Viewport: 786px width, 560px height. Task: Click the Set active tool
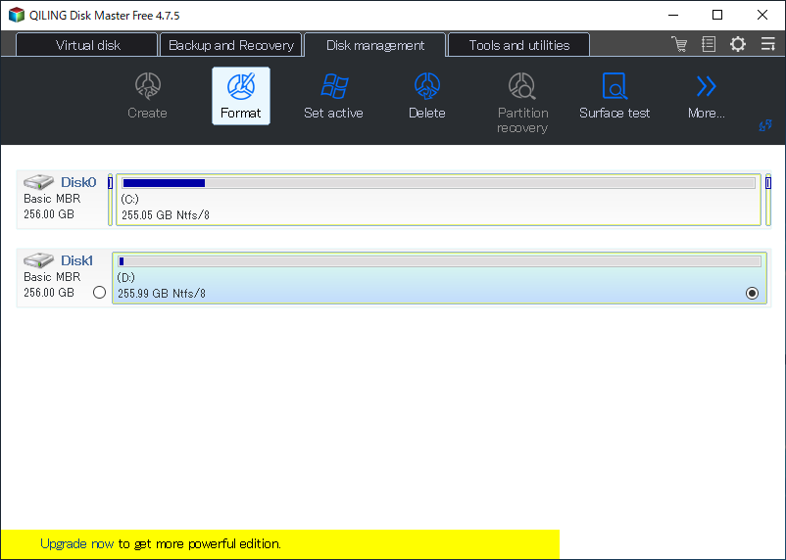pyautogui.click(x=333, y=96)
